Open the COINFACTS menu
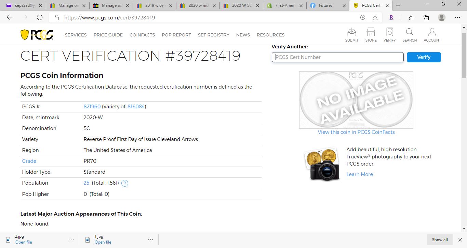 tap(142, 35)
